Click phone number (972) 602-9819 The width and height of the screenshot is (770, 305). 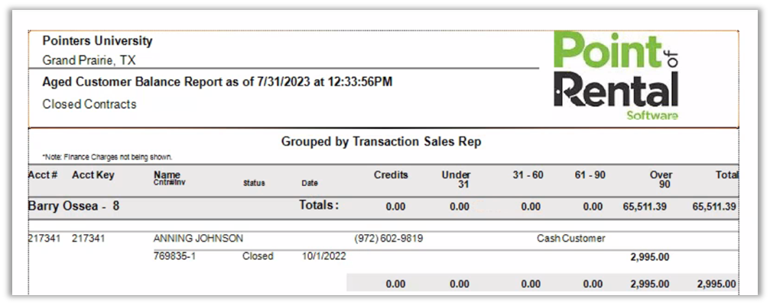[389, 239]
